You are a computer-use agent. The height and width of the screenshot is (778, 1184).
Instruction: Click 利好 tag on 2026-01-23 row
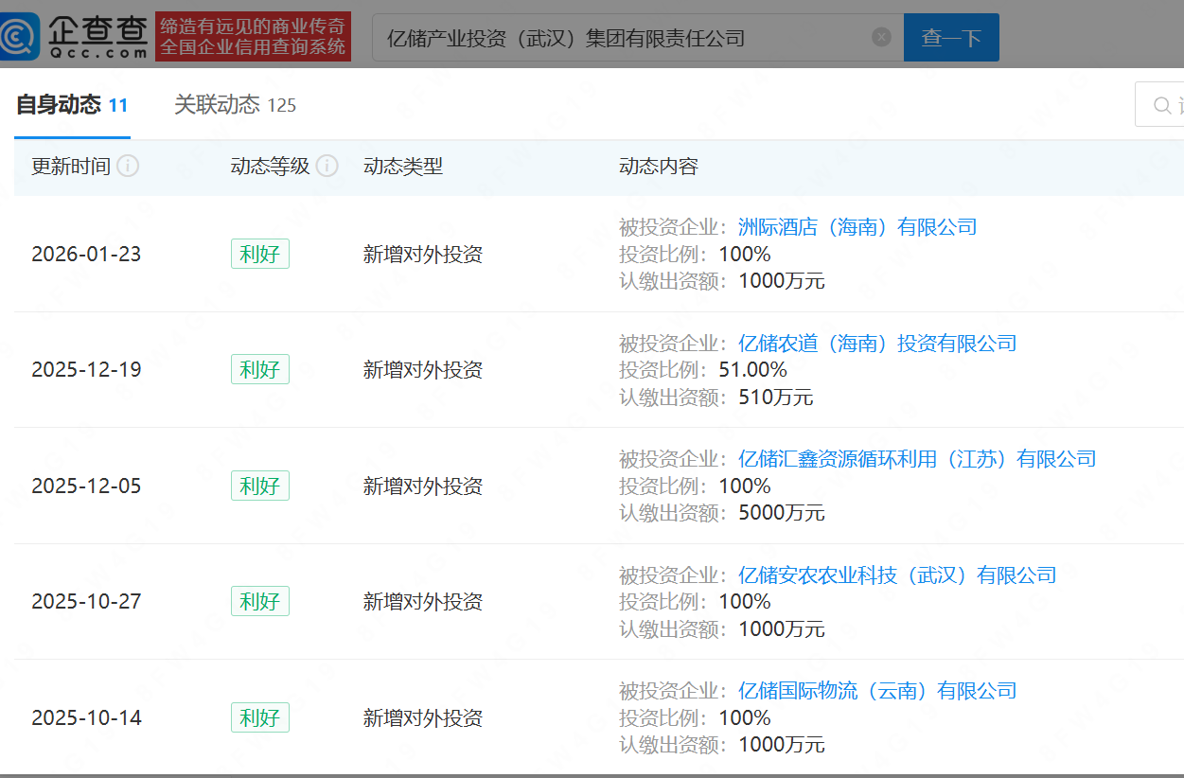[259, 254]
